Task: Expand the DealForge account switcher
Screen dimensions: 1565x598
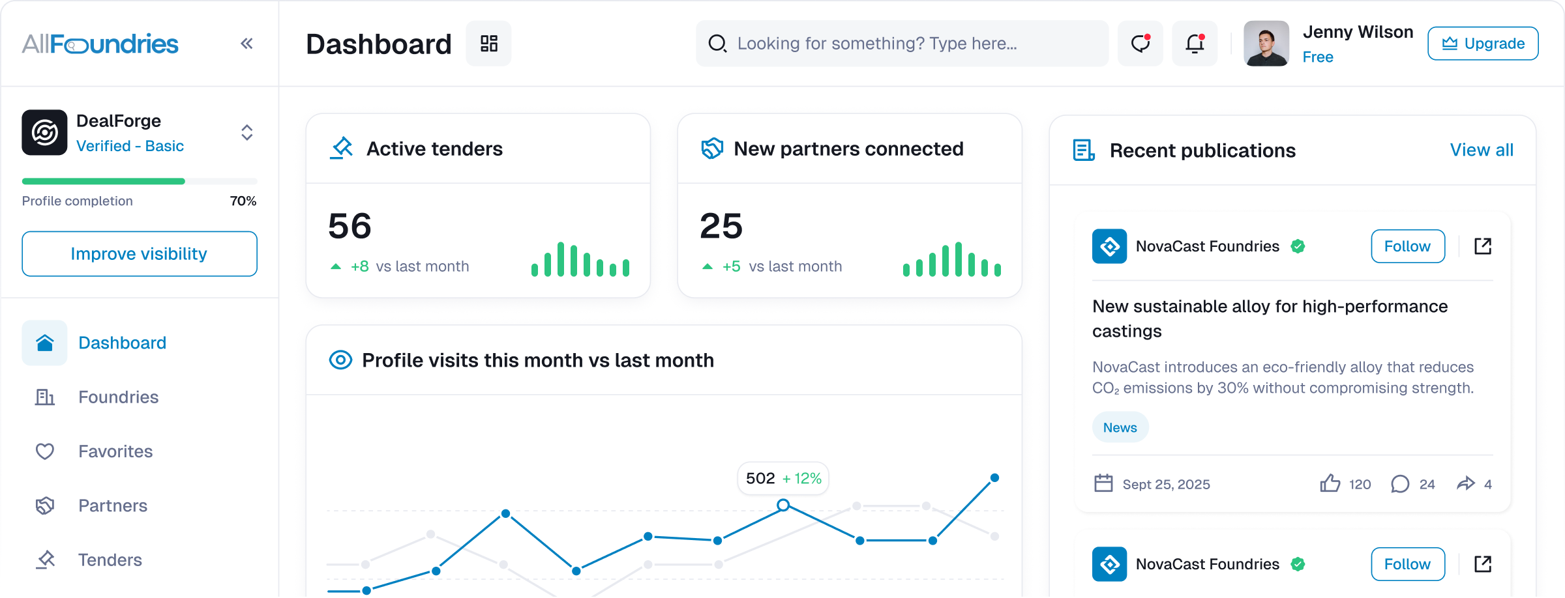Action: (x=247, y=132)
